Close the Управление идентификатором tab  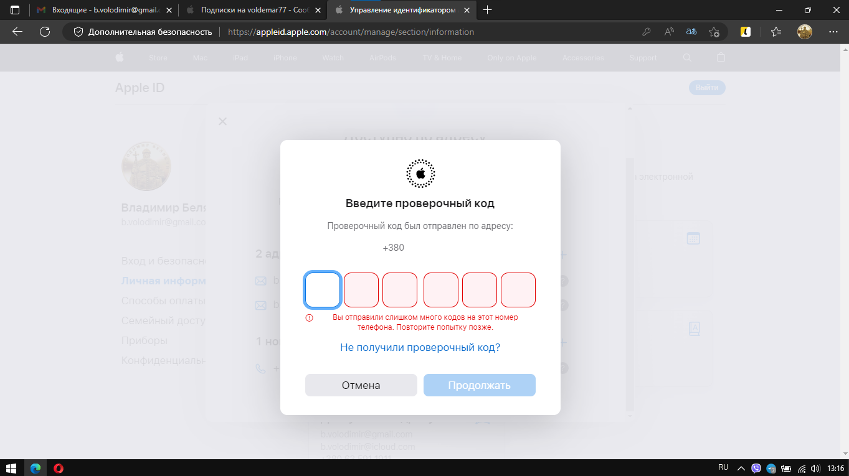(x=466, y=10)
